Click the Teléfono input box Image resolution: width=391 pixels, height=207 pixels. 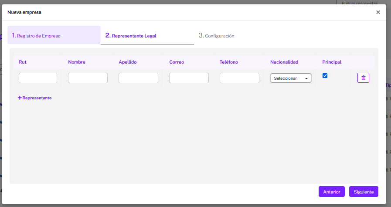point(239,78)
